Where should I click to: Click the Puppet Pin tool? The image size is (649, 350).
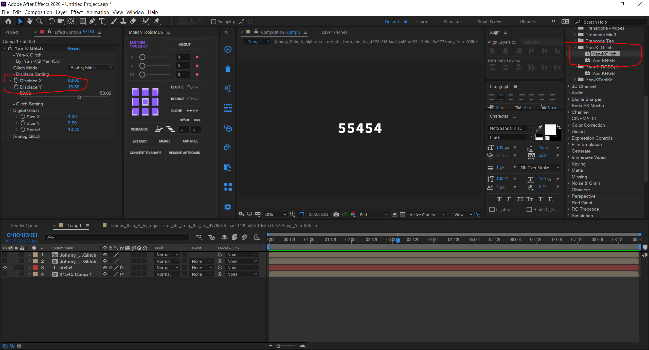coord(157,21)
